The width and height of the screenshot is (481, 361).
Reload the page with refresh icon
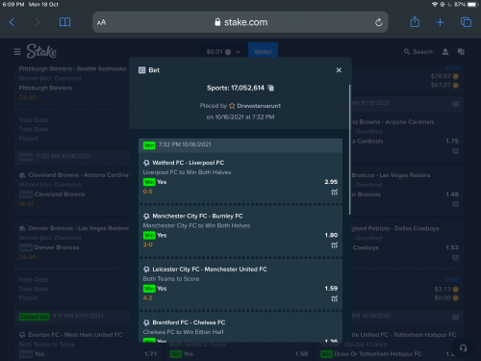379,22
